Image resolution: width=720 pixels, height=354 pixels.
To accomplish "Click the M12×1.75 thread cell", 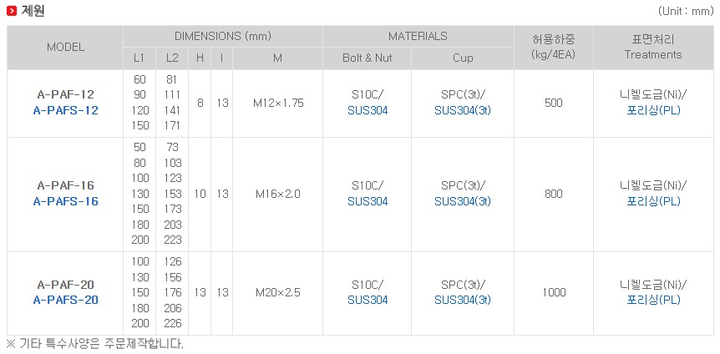I will (278, 104).
